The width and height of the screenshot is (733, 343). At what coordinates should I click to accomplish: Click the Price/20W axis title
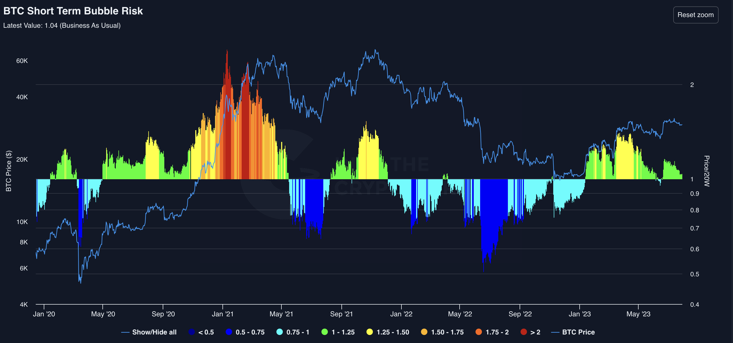(707, 171)
